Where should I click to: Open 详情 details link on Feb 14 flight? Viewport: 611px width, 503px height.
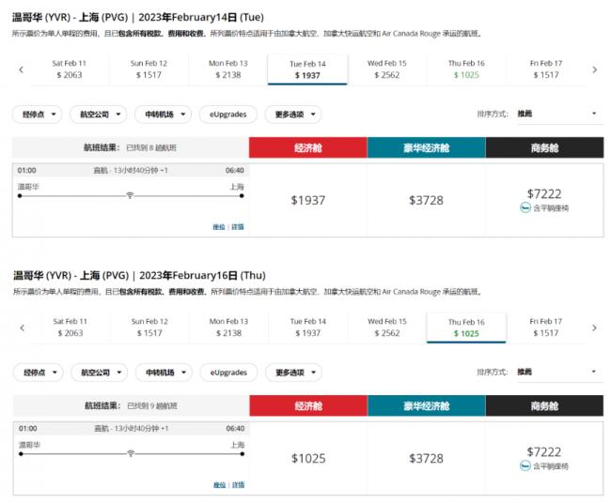[238, 227]
